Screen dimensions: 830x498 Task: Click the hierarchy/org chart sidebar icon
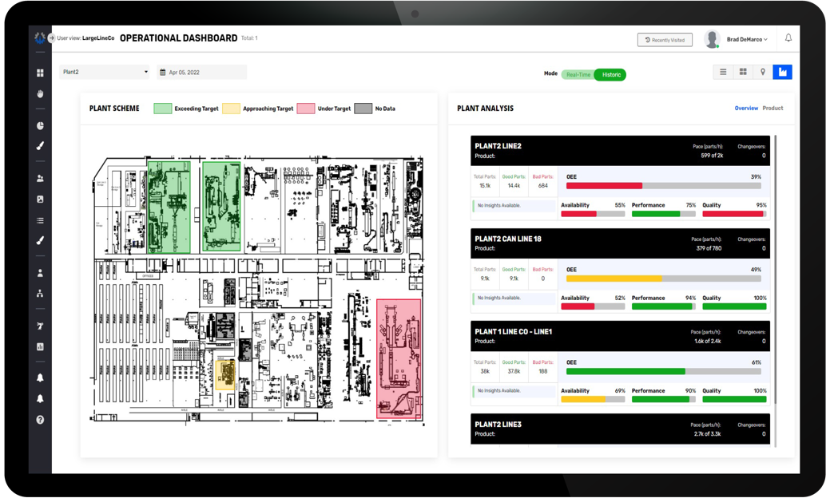[39, 294]
